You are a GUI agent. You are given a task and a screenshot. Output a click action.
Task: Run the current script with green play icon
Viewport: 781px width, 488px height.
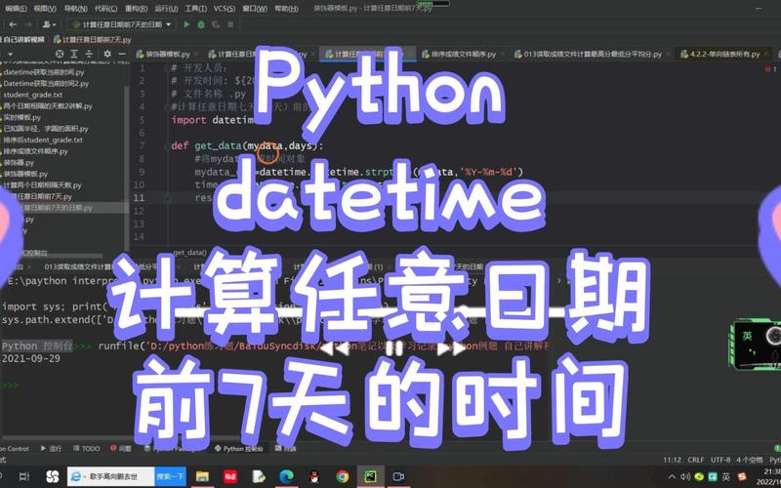[186, 24]
